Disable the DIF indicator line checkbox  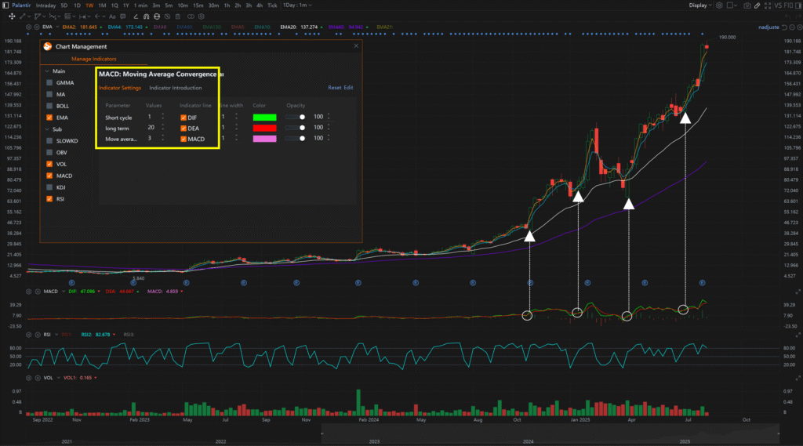pyautogui.click(x=183, y=117)
